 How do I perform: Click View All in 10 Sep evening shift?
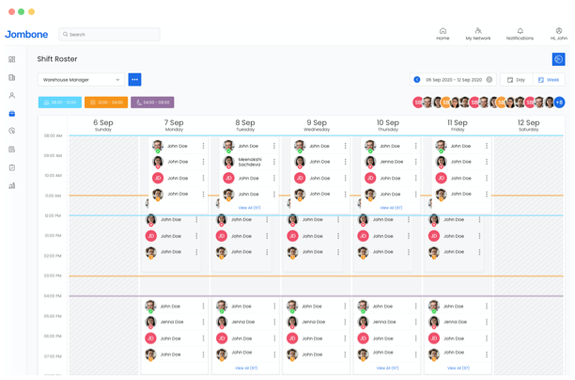(x=387, y=368)
